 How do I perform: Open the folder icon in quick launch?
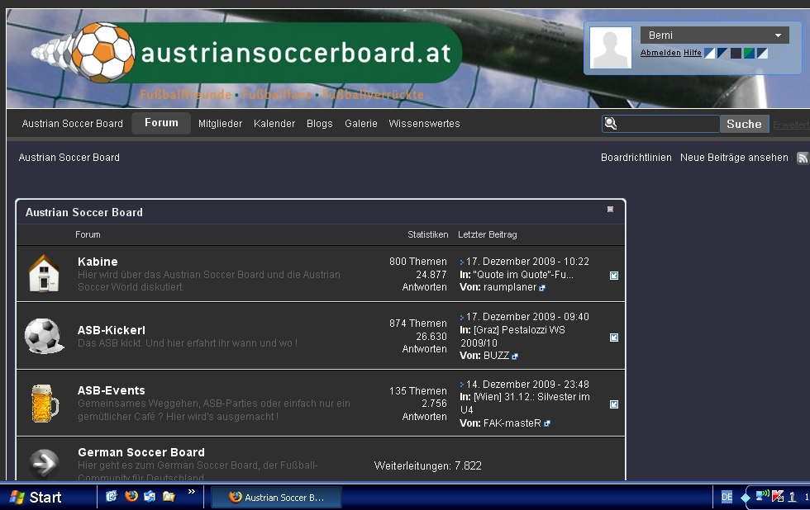point(169,496)
